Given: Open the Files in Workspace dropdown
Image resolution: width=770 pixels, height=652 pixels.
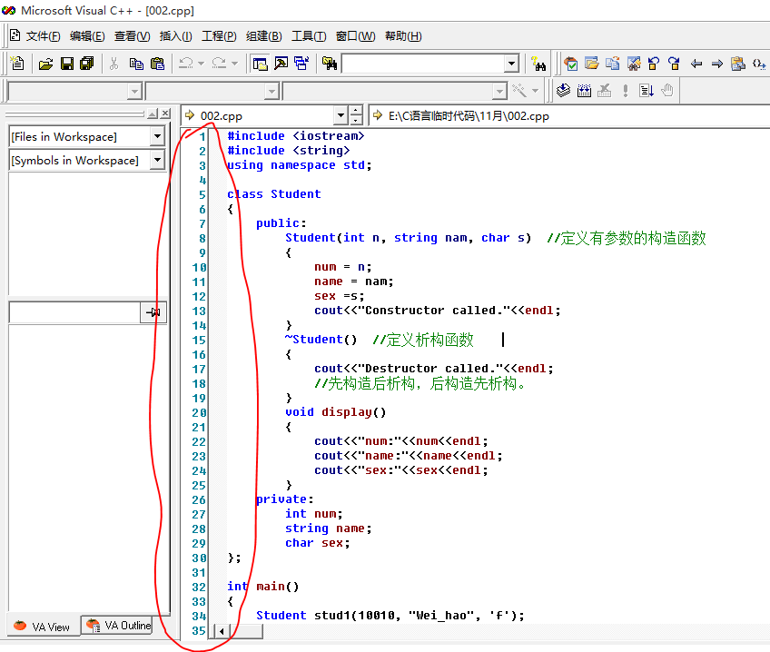Looking at the screenshot, I should point(159,136).
